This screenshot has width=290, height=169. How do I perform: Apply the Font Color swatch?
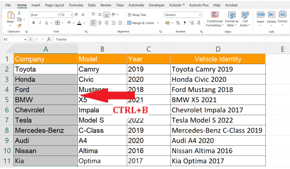point(79,23)
